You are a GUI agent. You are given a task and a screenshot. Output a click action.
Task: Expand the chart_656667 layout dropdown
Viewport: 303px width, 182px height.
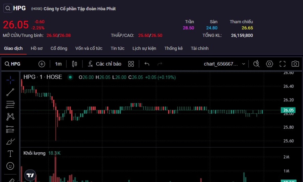point(244,64)
